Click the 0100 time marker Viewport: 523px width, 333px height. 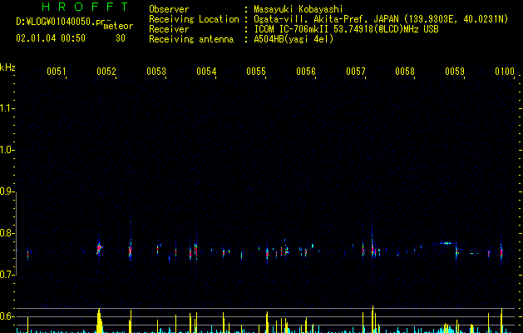pyautogui.click(x=505, y=71)
